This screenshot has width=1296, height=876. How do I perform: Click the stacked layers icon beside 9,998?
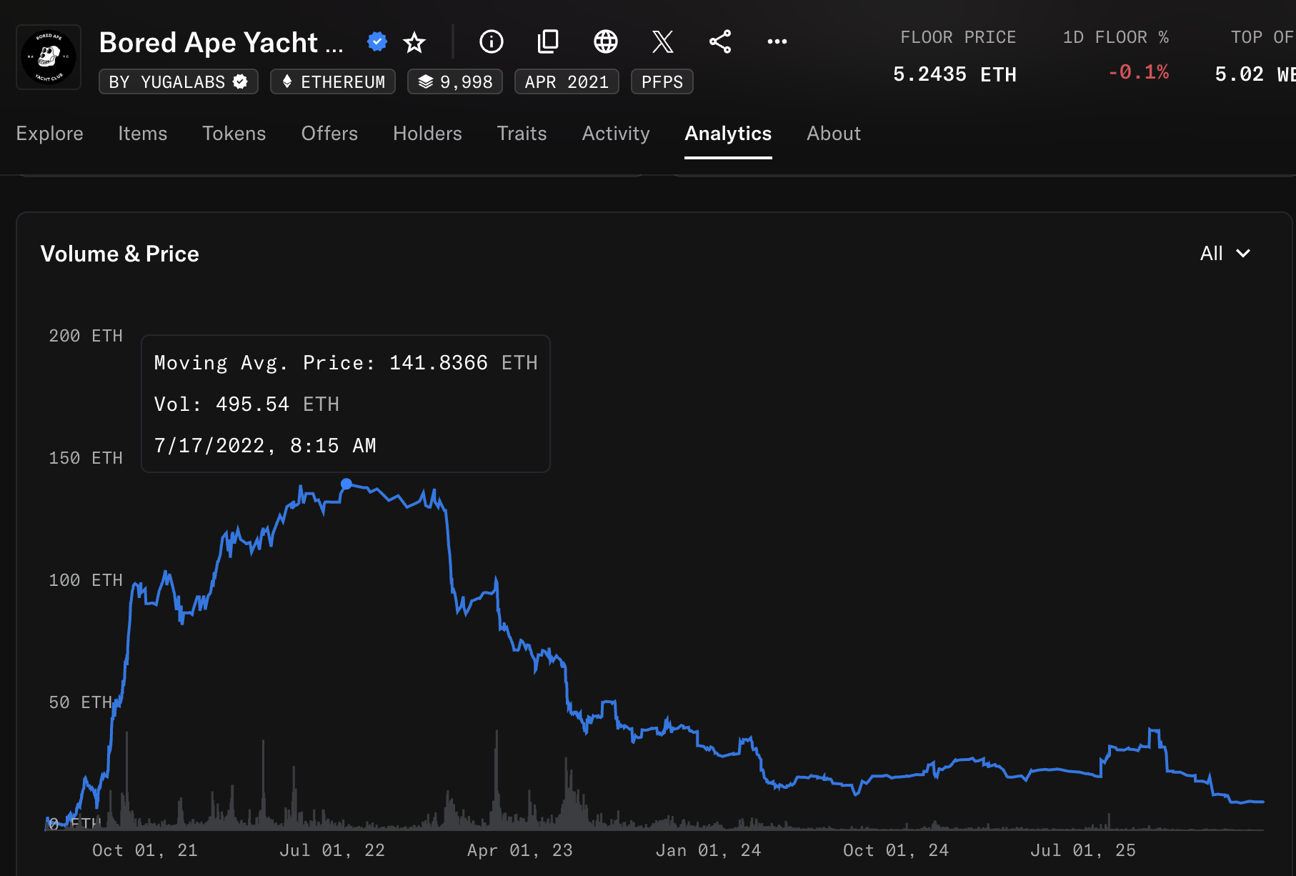pyautogui.click(x=426, y=81)
